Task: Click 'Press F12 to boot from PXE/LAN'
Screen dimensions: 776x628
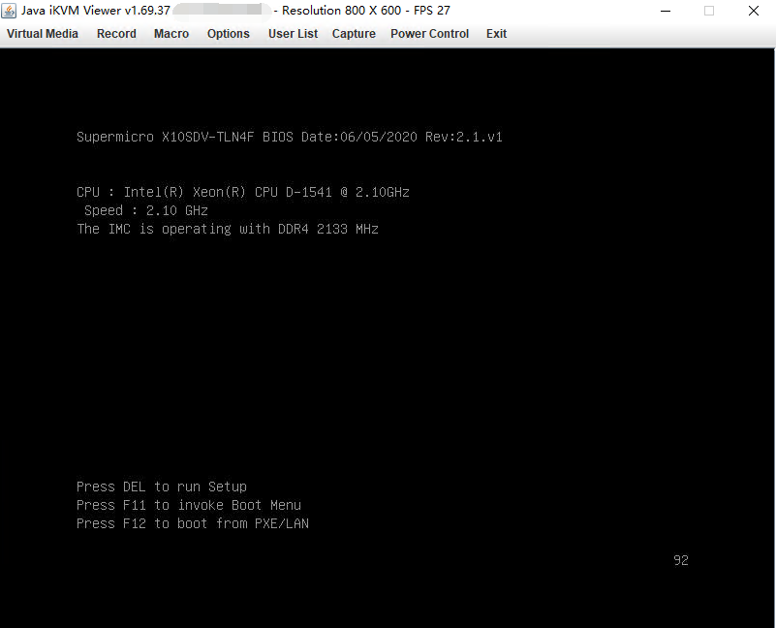Action: (x=193, y=523)
